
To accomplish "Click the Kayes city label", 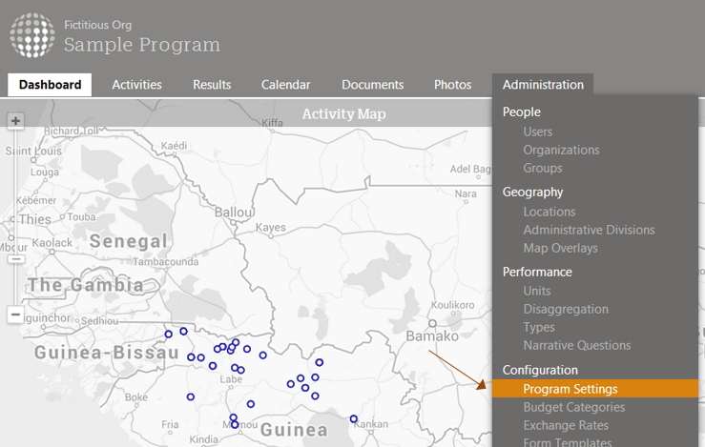I will click(x=271, y=228).
